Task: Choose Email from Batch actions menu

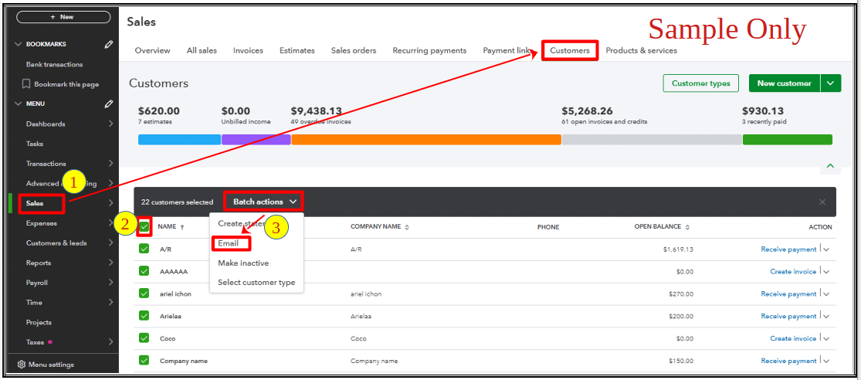Action: click(x=229, y=243)
